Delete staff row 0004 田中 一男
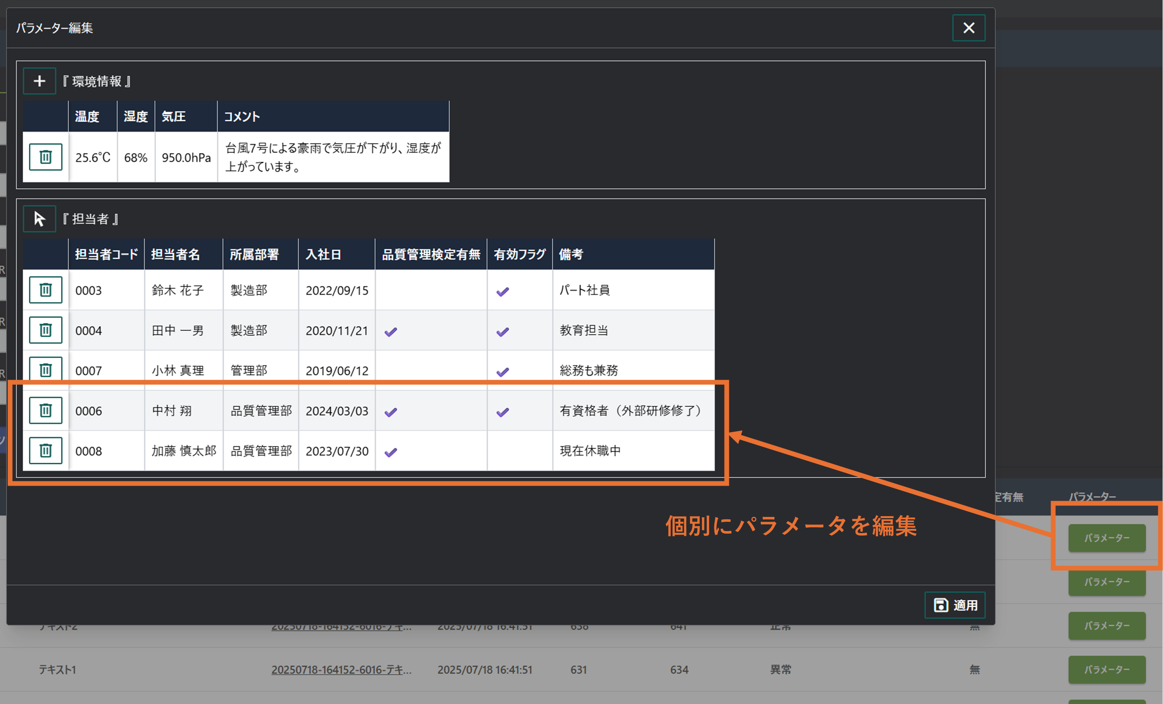Viewport: 1163px width, 704px height. (46, 330)
